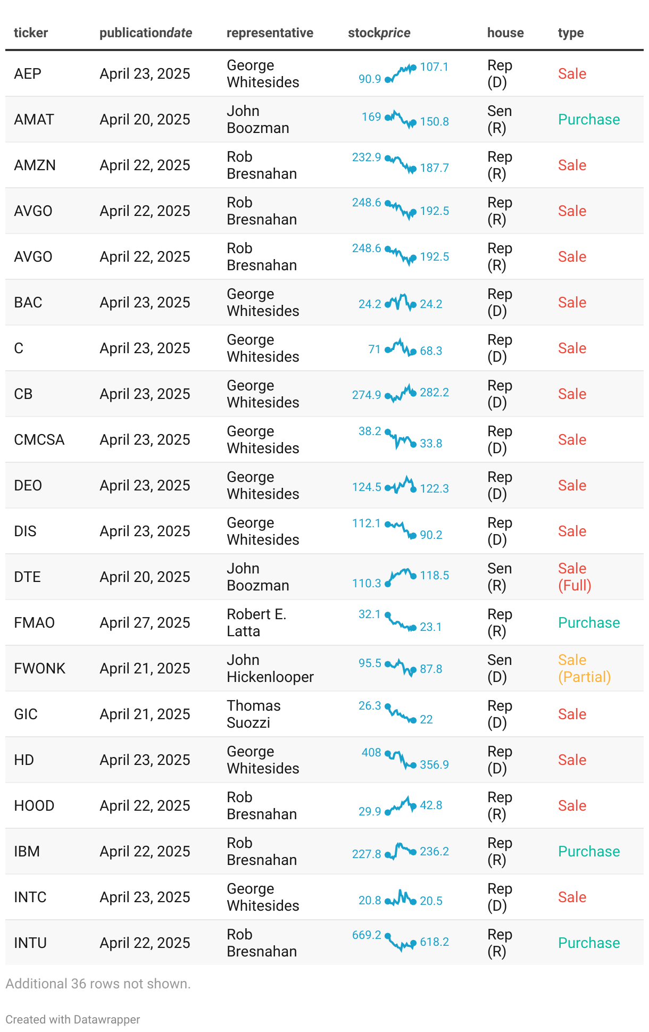
Task: Open the Created with Datawrapper link
Action: pos(73,1019)
